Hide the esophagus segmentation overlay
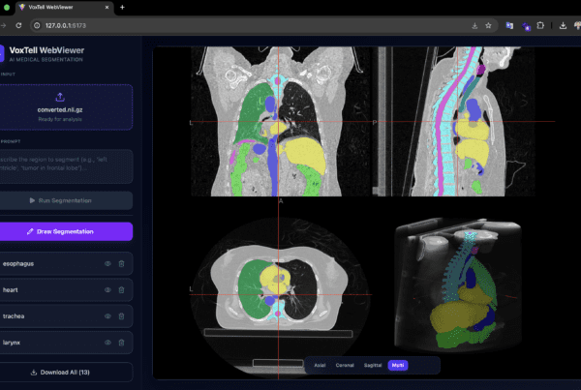This screenshot has height=390, width=581. pyautogui.click(x=107, y=263)
